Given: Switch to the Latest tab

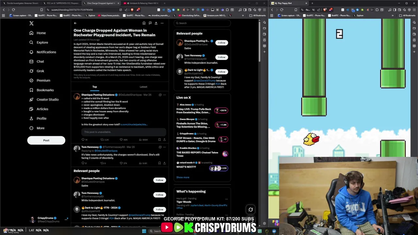Looking at the screenshot, I should [143, 87].
